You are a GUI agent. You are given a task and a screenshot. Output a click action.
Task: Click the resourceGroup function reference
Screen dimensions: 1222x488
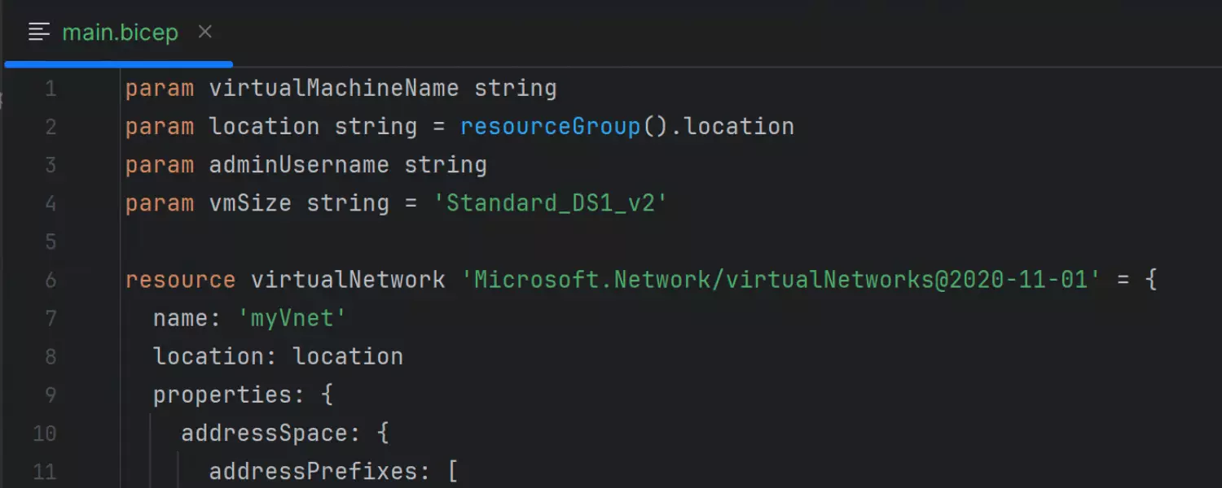pyautogui.click(x=550, y=127)
